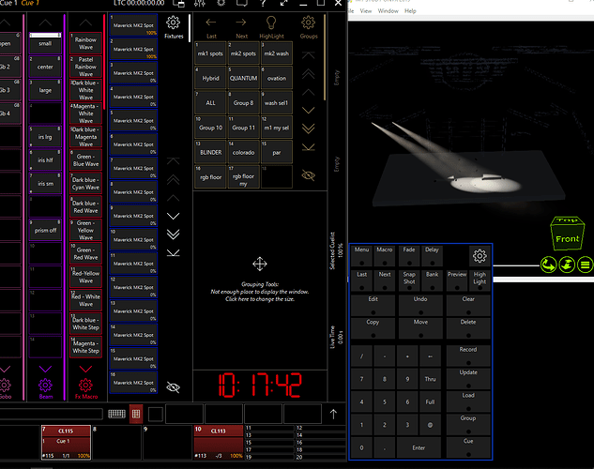The image size is (594, 469).
Task: Select playback 10, CL113
Action: pos(219,442)
